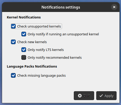The height and width of the screenshot is (105, 121).
Task: Close the Notifications settings dialog
Action: tap(114, 7)
